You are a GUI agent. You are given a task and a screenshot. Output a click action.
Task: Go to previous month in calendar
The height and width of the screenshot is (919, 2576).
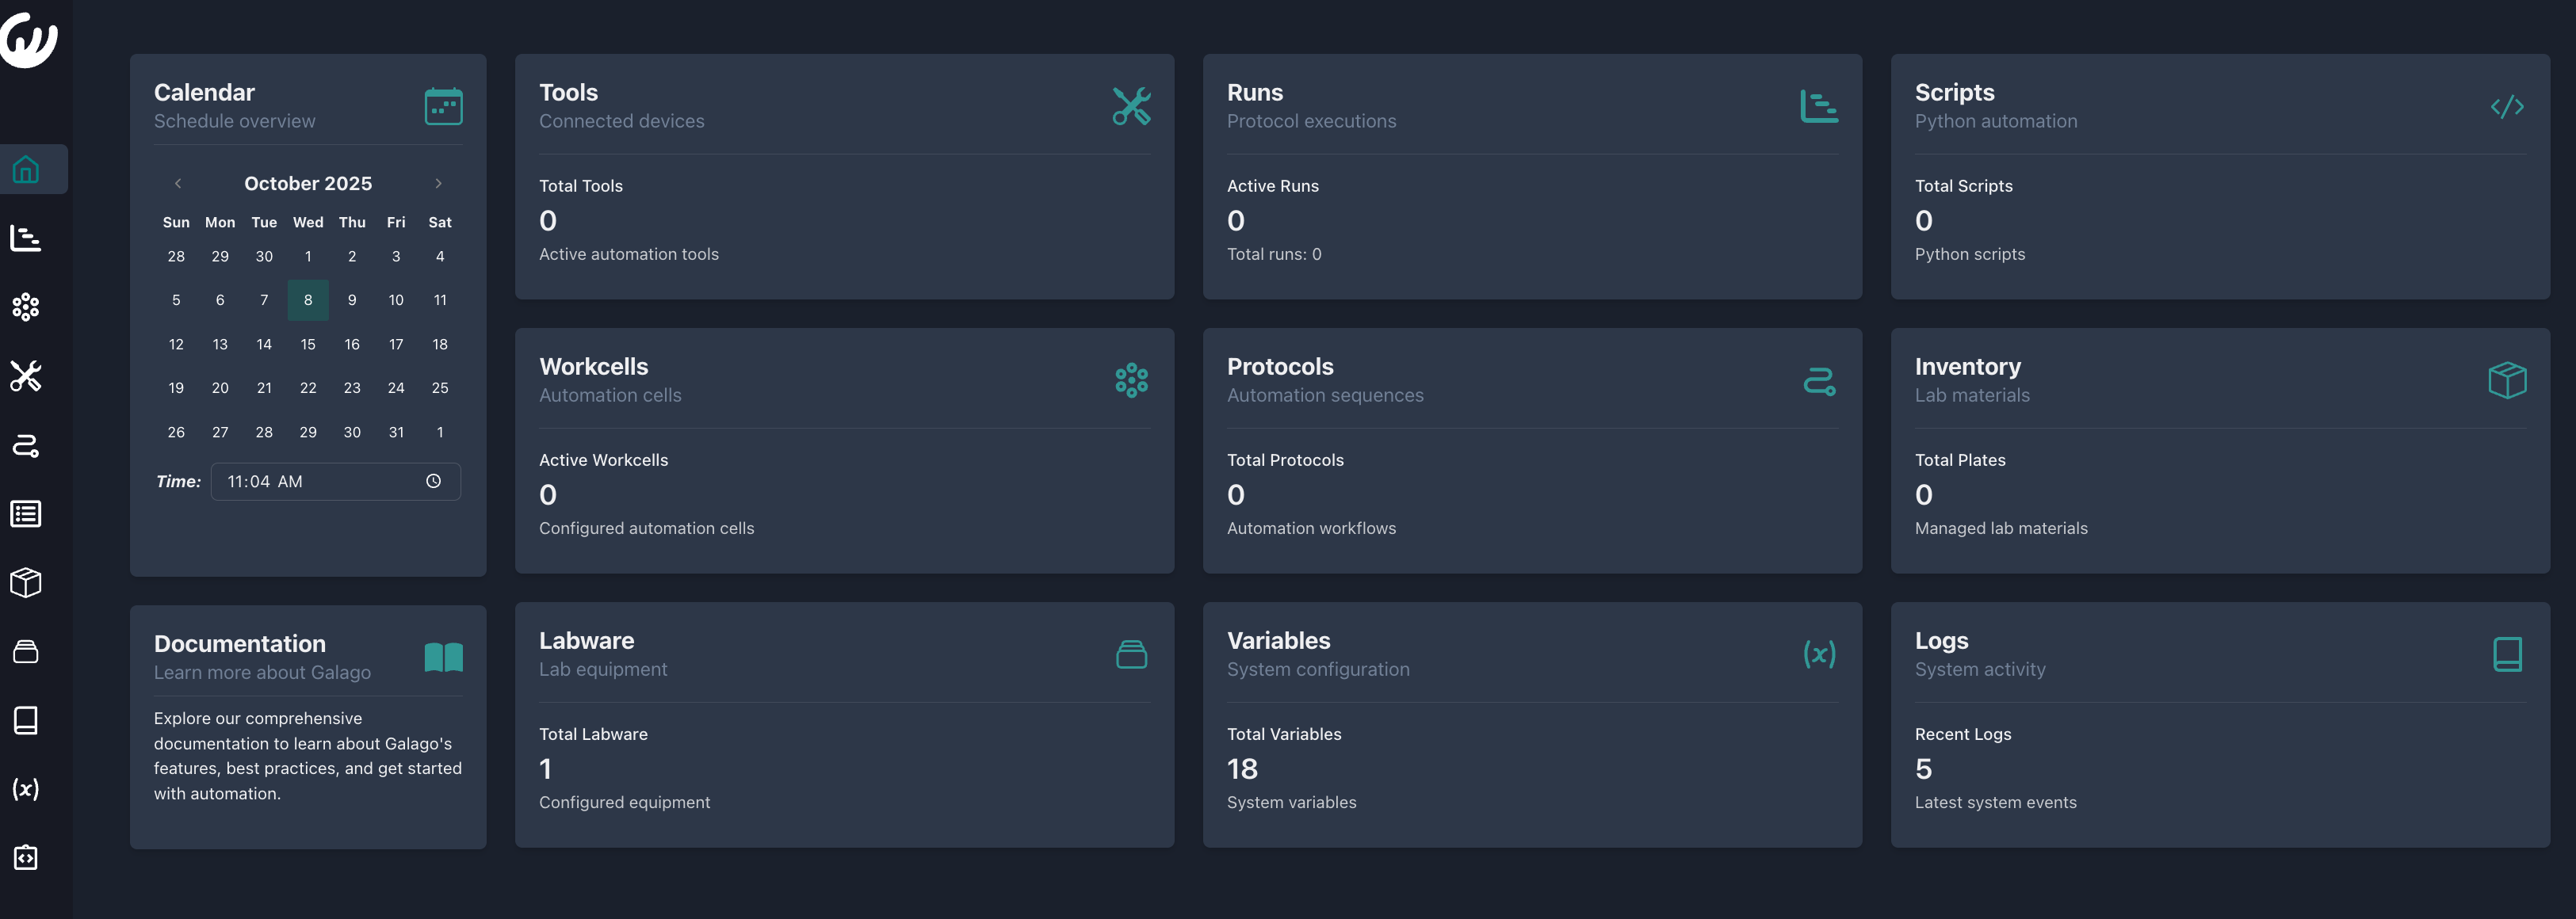(x=178, y=183)
